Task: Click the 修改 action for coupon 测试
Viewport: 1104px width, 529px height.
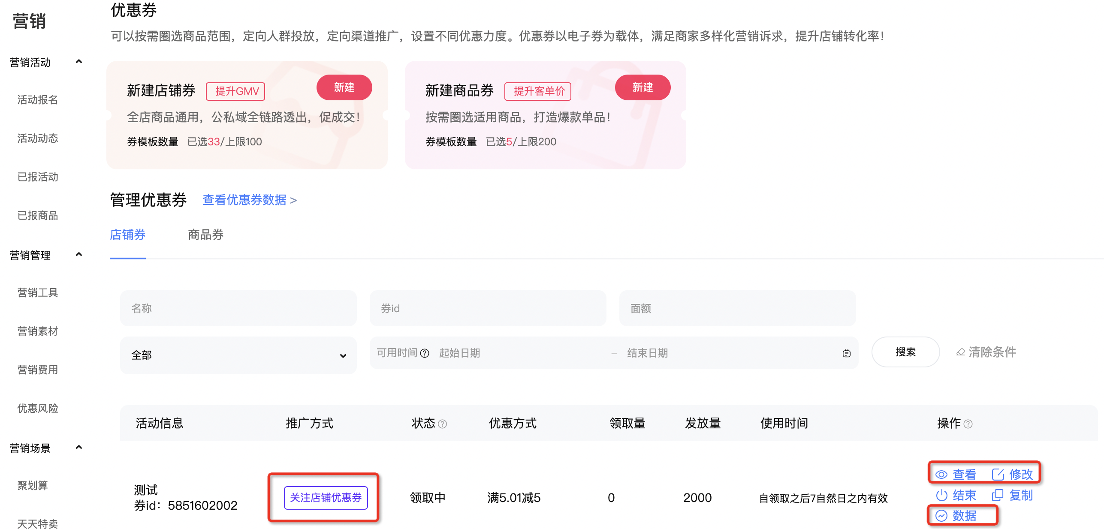Action: point(1021,475)
